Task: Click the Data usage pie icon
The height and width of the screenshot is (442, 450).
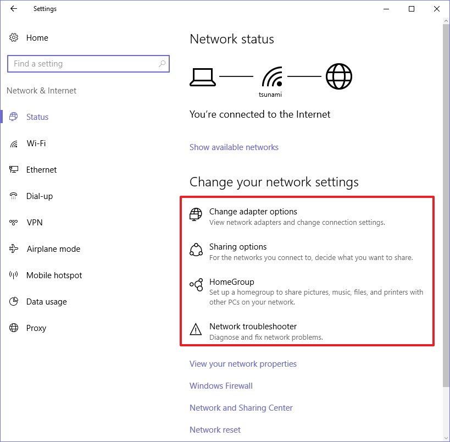Action: (x=14, y=301)
